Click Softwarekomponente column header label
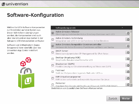Image resolution: width=139 pixels, height=104 pixels. (x=66, y=28)
